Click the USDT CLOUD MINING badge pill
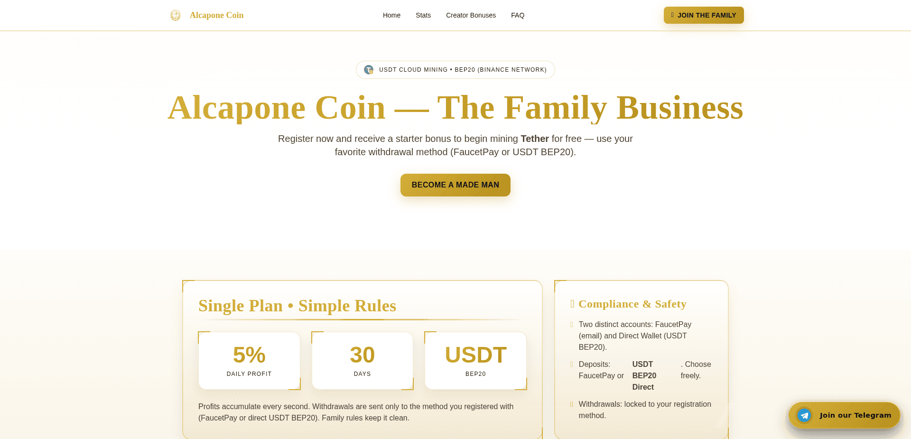911x439 pixels. tap(455, 70)
